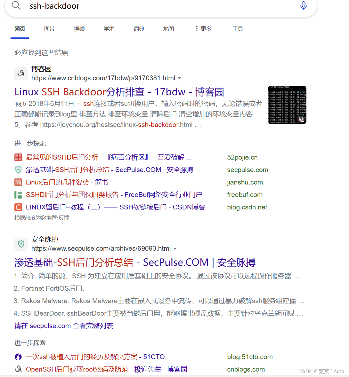Screen dimensions: 349x377
Task: Click the SecPulse shield favicon beside 安全脉搏
Action: [21, 244]
